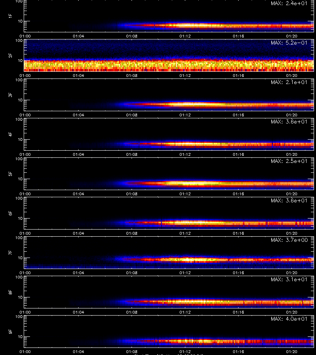Image resolution: width=316 pixels, height=355 pixels.
Task: Click the 100 y-axis label of panel 6F
Action: pos(19,198)
